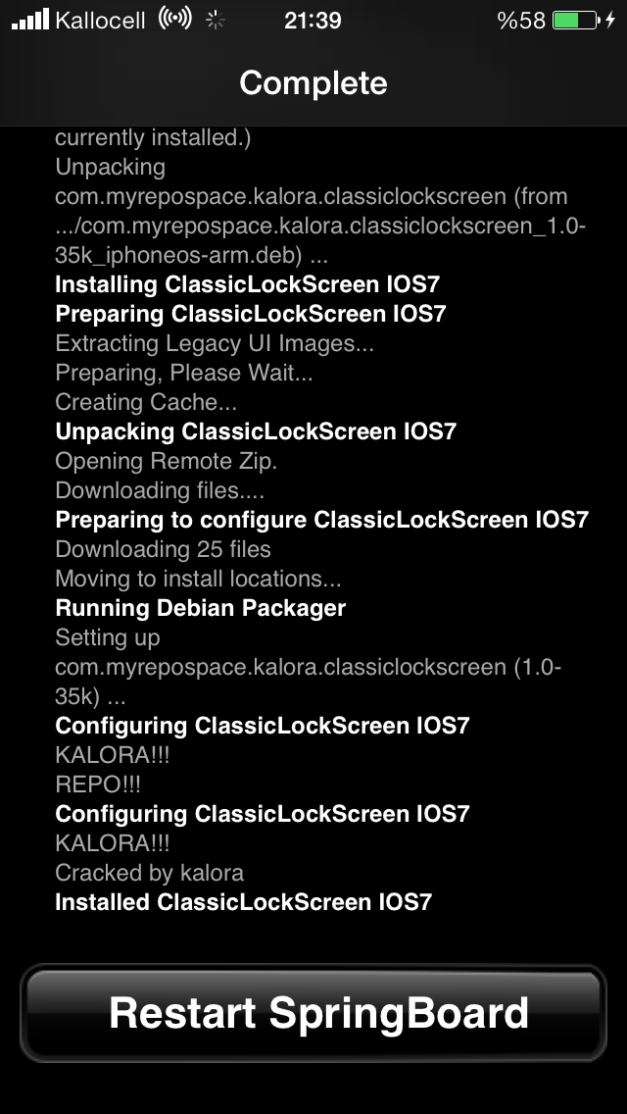Tap the 'Creating Cache...' log line

[146, 402]
